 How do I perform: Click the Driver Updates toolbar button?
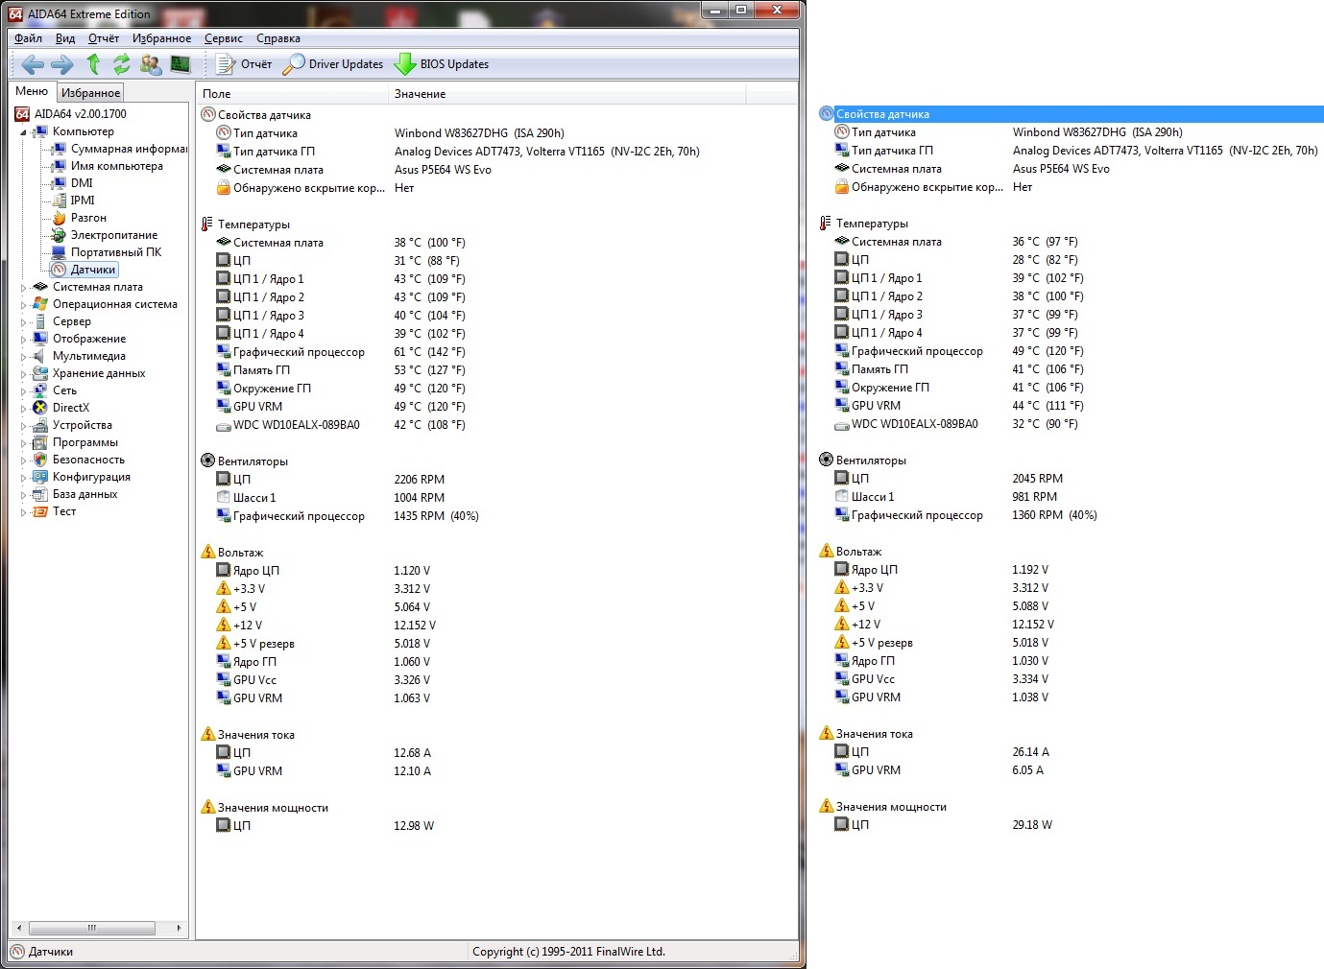point(333,64)
